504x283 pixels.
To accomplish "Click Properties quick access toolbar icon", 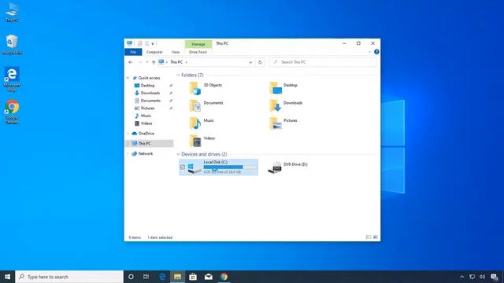I will tap(140, 43).
